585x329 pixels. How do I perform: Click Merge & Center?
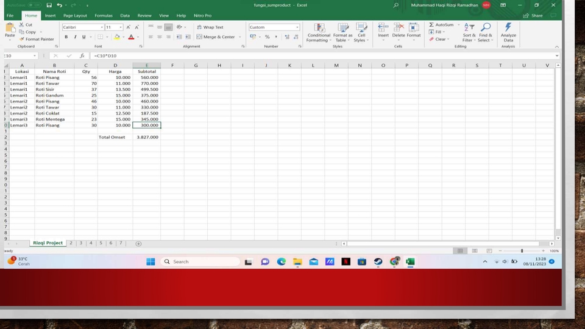click(216, 37)
